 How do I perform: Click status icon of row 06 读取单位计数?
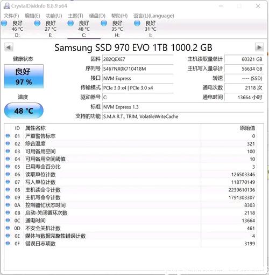8,174
